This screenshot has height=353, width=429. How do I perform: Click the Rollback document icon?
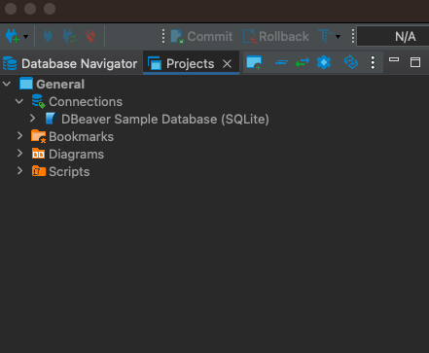(x=250, y=36)
